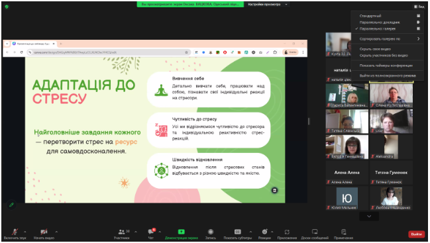Click the Швидкість відновлення card title
This screenshot has height=243, width=430.
(x=197, y=160)
